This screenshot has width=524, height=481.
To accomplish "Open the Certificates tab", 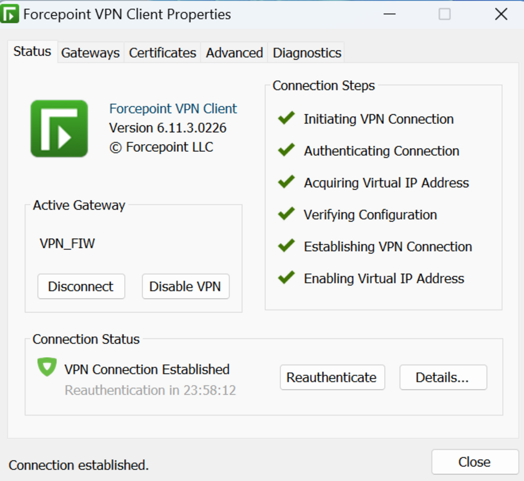I will (x=162, y=53).
